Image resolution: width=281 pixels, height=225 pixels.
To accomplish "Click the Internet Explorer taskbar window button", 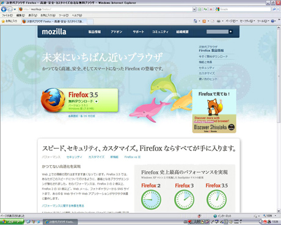I will (60, 222).
